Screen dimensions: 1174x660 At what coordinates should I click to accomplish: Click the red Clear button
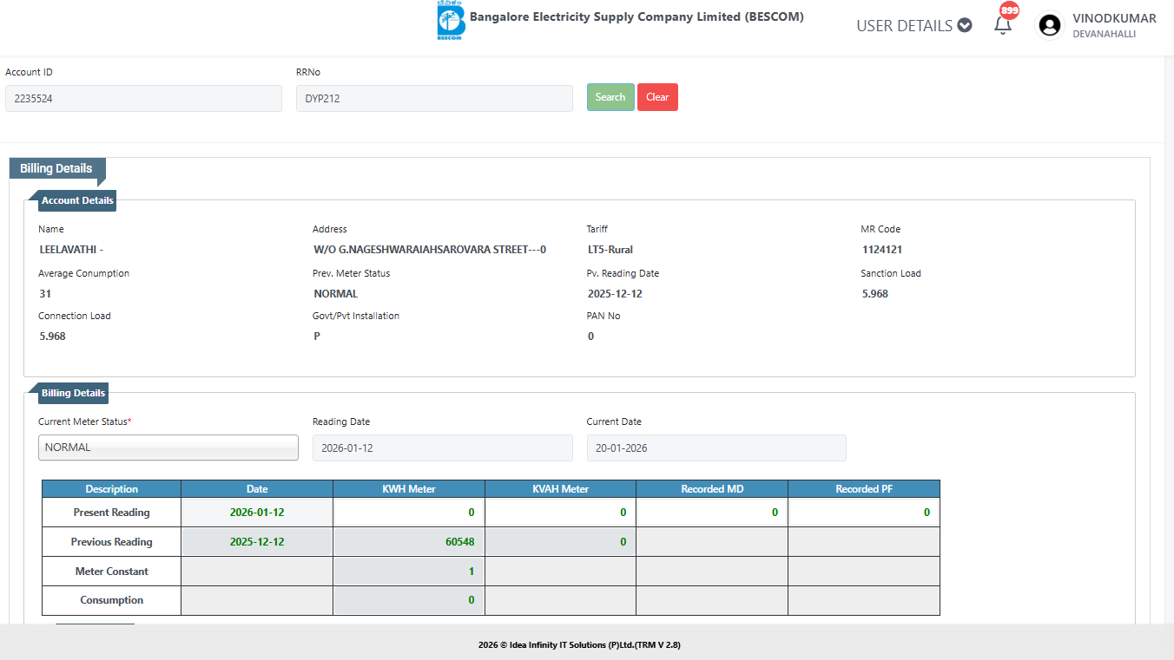click(657, 97)
